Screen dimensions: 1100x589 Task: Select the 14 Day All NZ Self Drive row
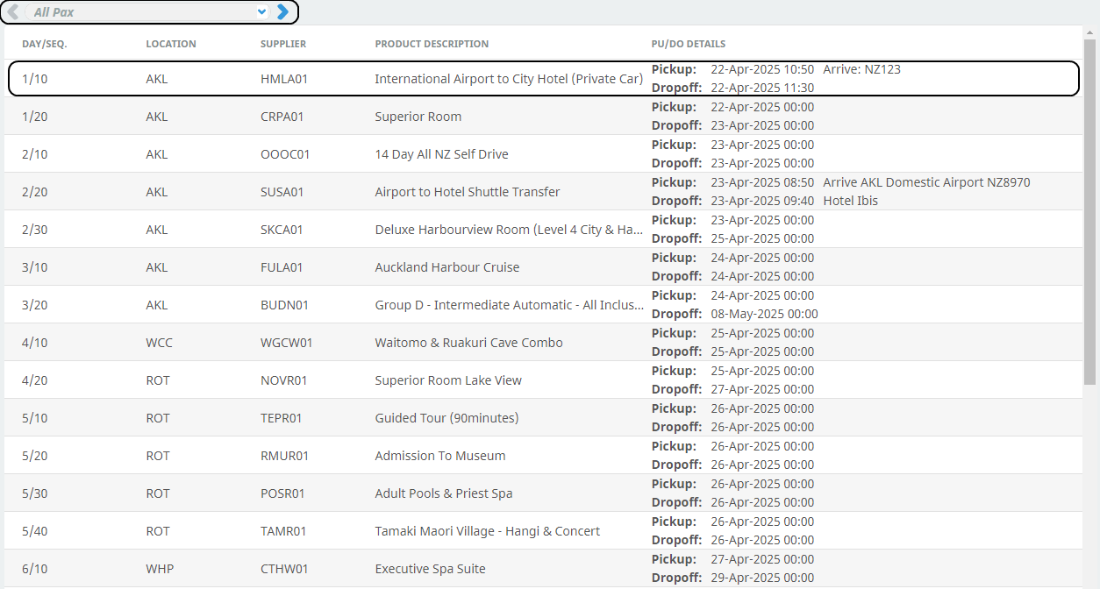(441, 154)
